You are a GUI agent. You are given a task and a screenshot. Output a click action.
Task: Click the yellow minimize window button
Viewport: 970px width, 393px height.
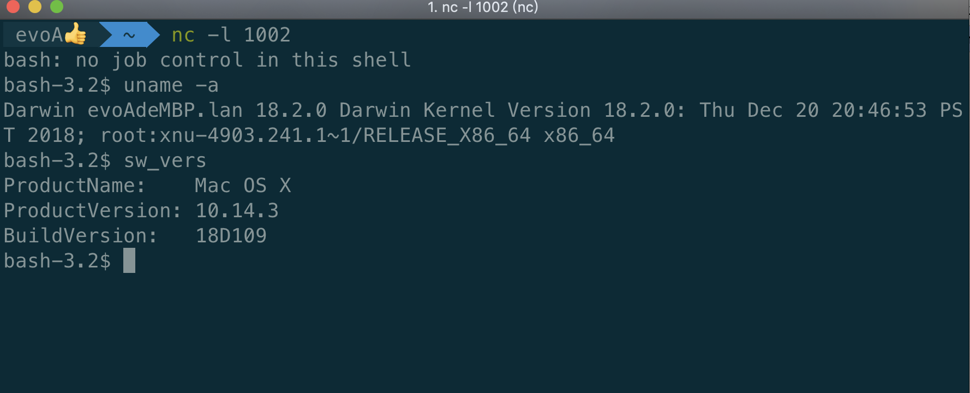click(x=35, y=6)
